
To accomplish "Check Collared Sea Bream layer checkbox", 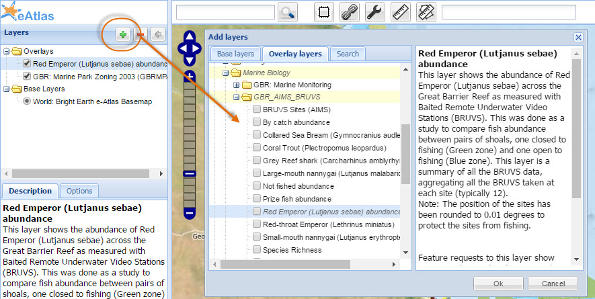I will click(257, 135).
